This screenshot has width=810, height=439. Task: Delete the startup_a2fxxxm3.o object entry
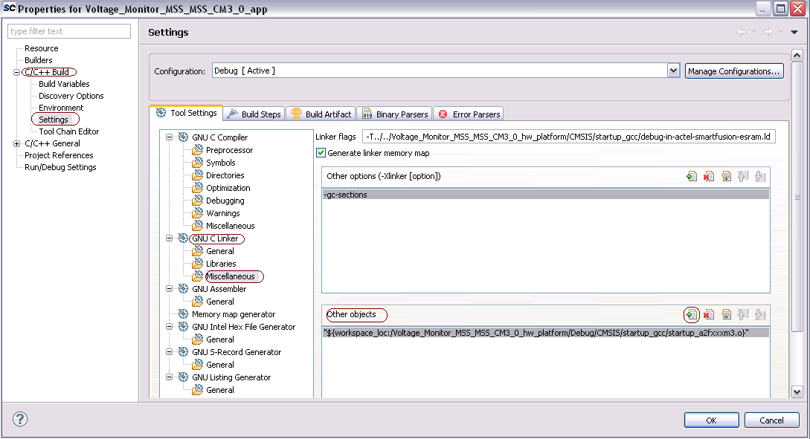709,314
